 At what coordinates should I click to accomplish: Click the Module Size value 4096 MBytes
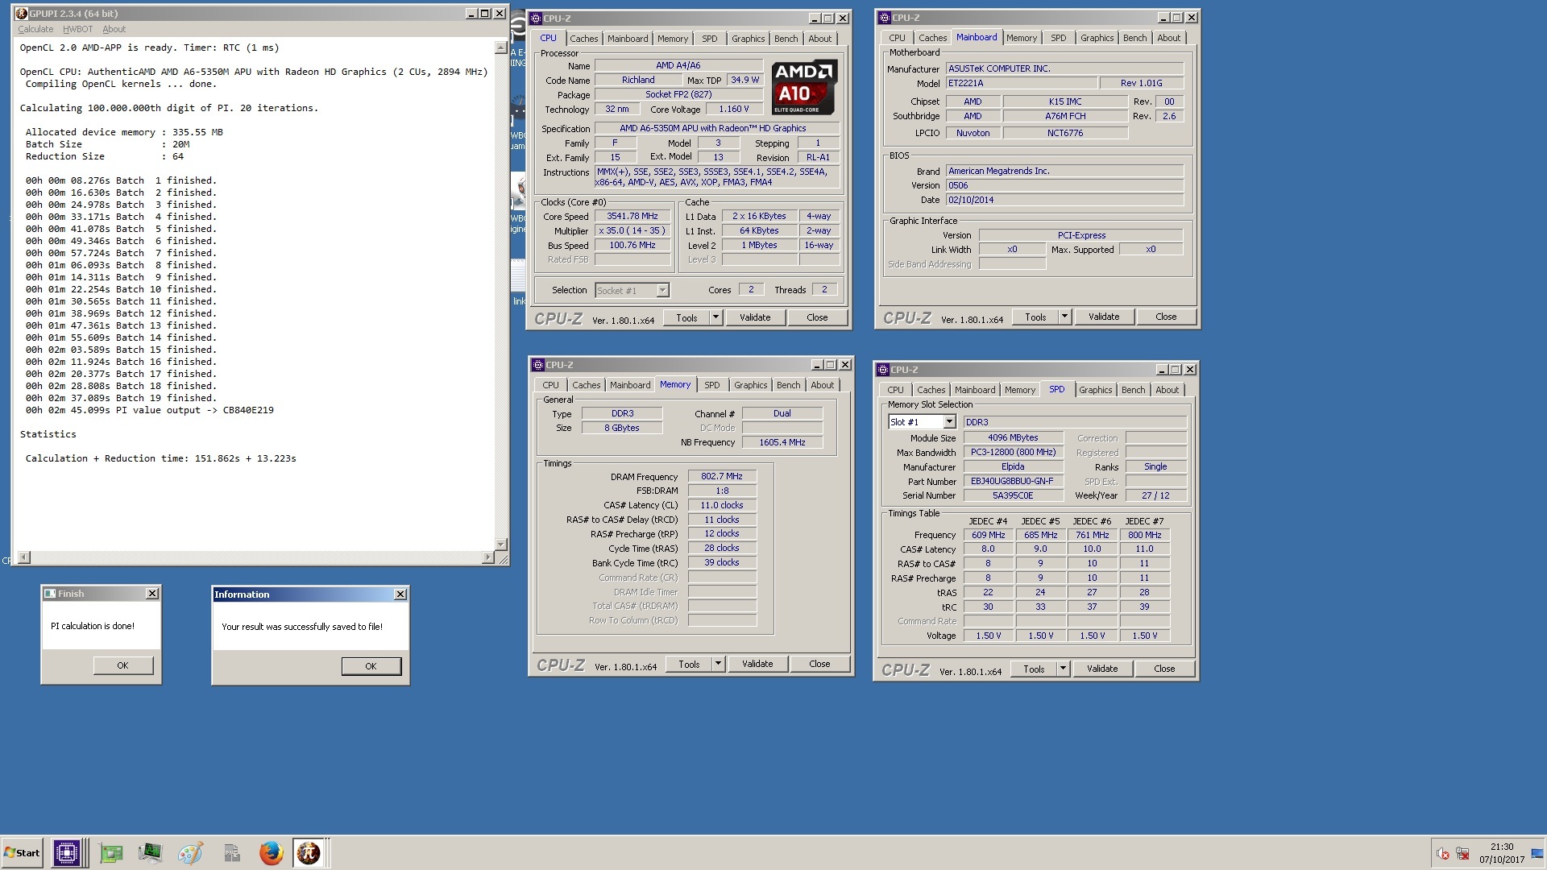point(1013,437)
